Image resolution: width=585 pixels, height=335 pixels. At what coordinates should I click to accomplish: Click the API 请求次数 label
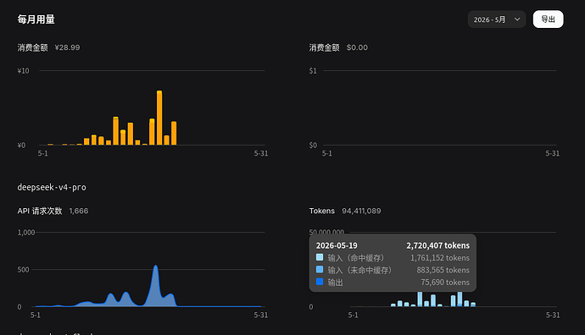(40, 211)
